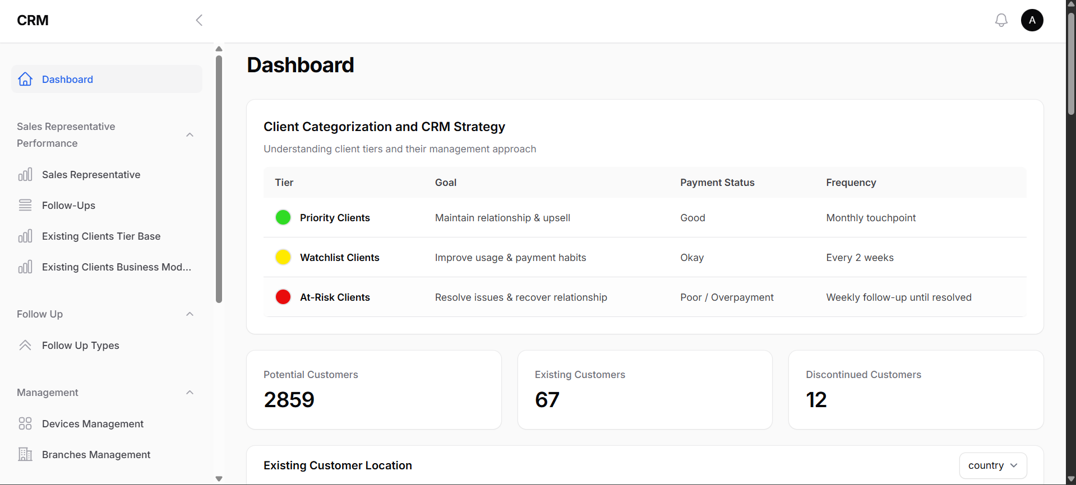The height and width of the screenshot is (485, 1076).
Task: Click the Priority Clients label
Action: click(335, 217)
